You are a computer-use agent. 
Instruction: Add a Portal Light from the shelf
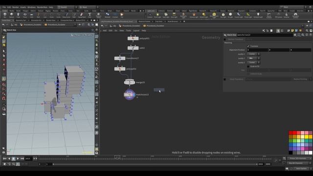tap(248, 15)
